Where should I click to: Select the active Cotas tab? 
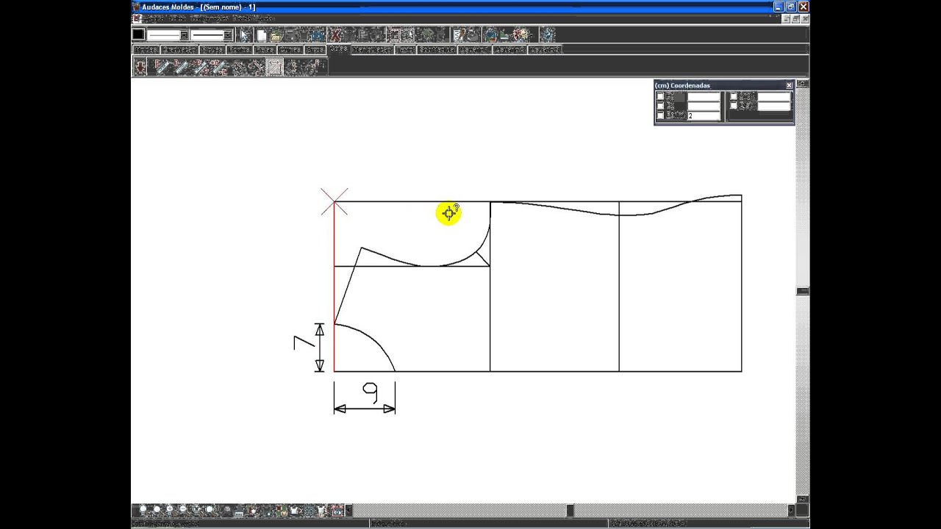339,48
